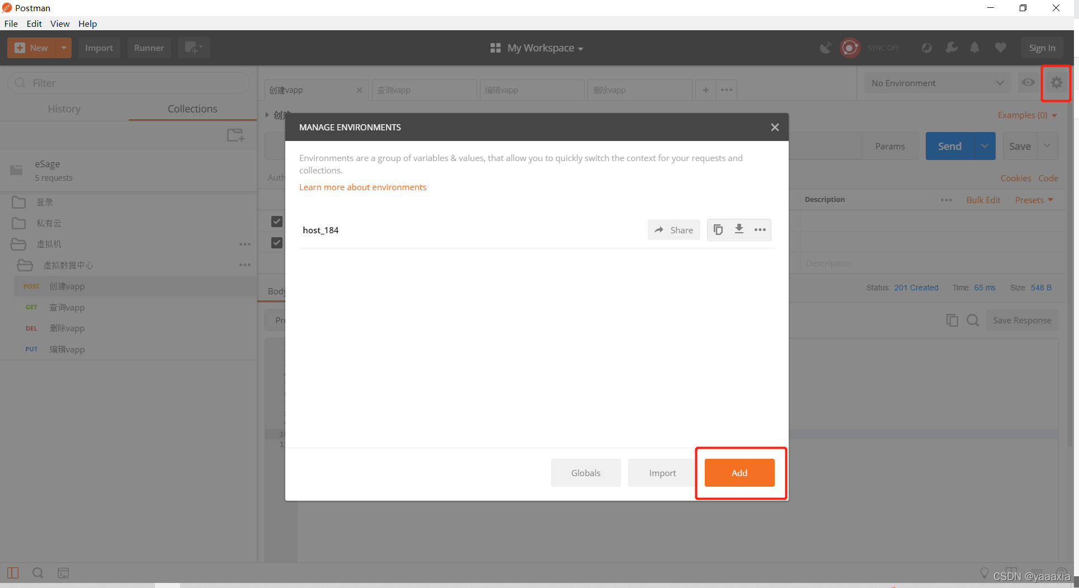Image resolution: width=1079 pixels, height=588 pixels.
Task: Open the No Environment dropdown
Action: [937, 83]
